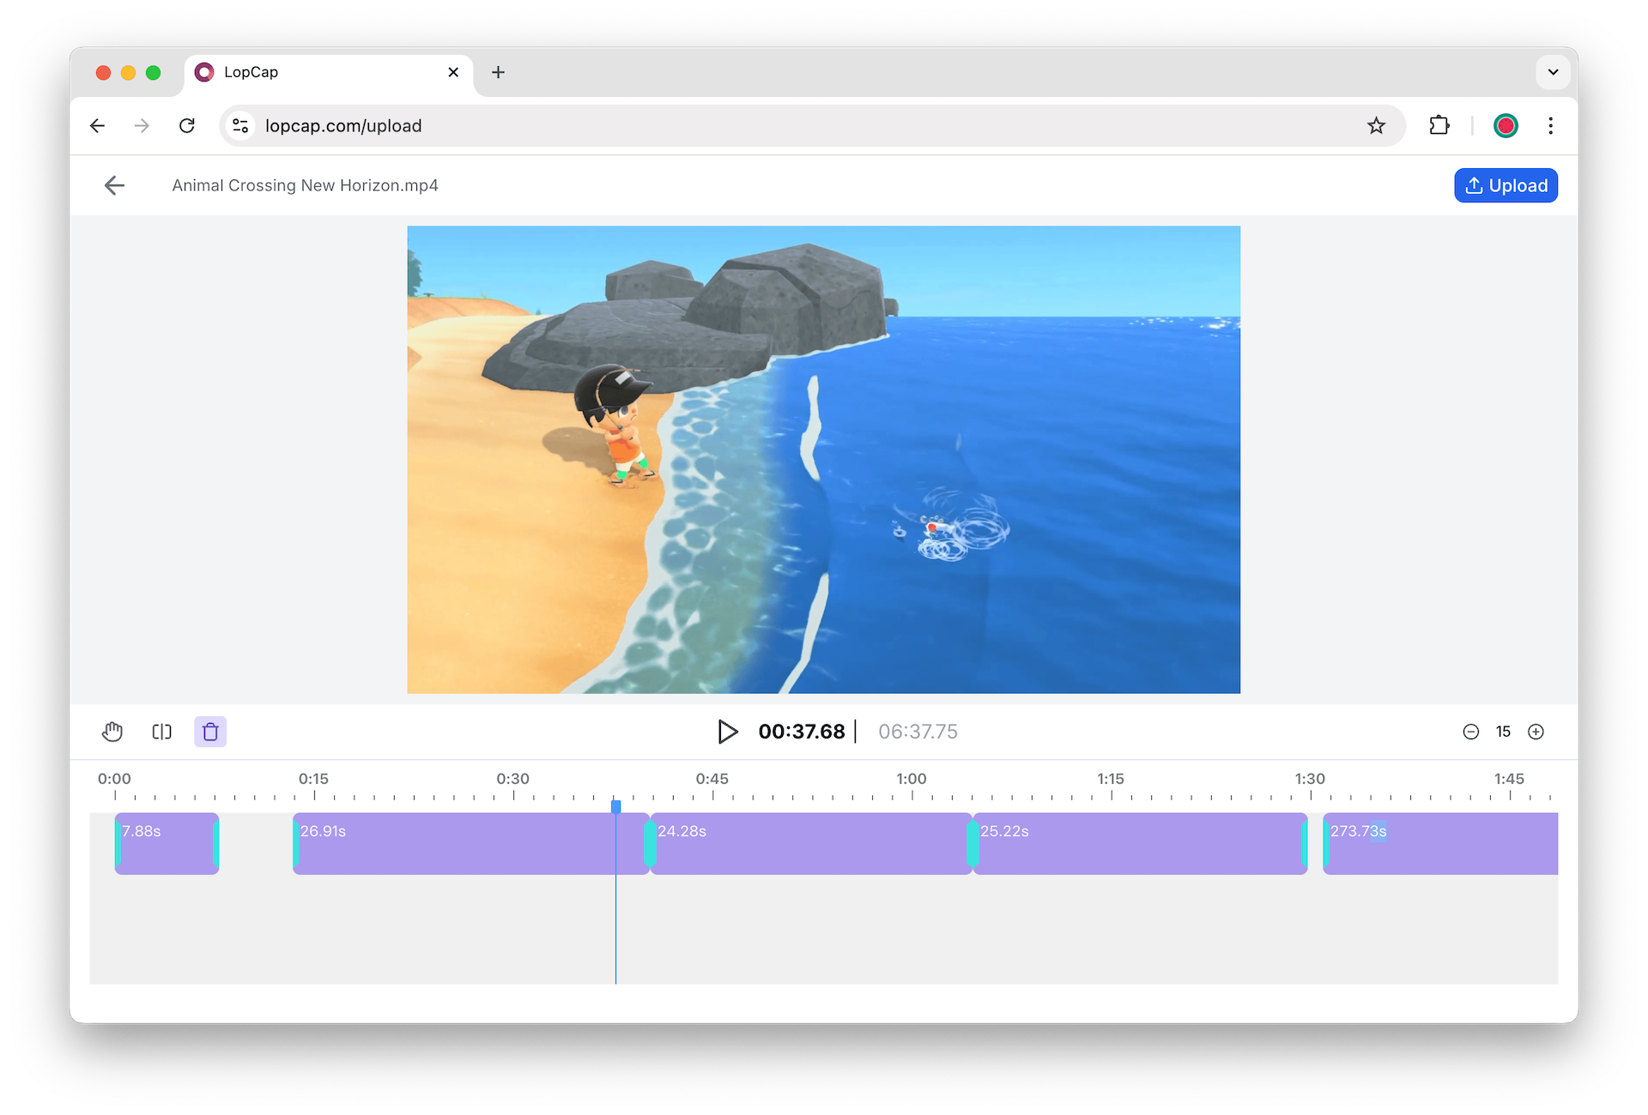Screen dimensions: 1648x1115
Task: Reload the page
Action: tap(186, 126)
